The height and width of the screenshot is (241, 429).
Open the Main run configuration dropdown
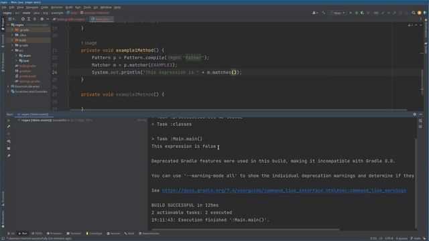pos(337,13)
